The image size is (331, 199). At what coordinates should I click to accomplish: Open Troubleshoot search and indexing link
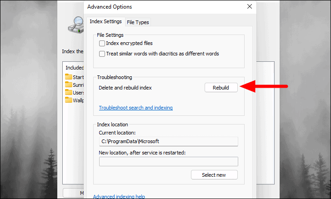136,108
